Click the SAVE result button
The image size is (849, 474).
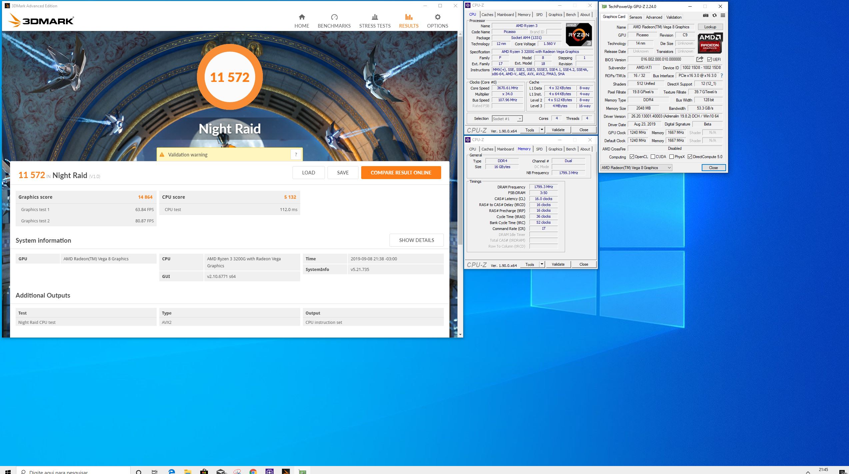(343, 172)
